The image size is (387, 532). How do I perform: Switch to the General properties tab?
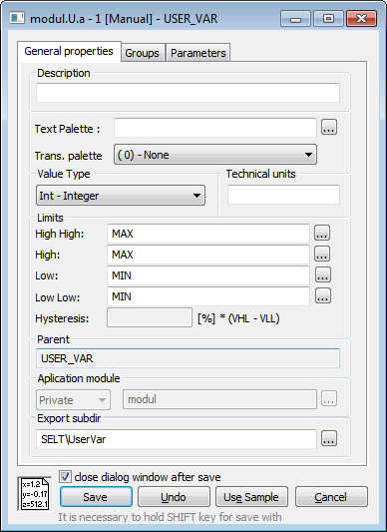point(69,51)
